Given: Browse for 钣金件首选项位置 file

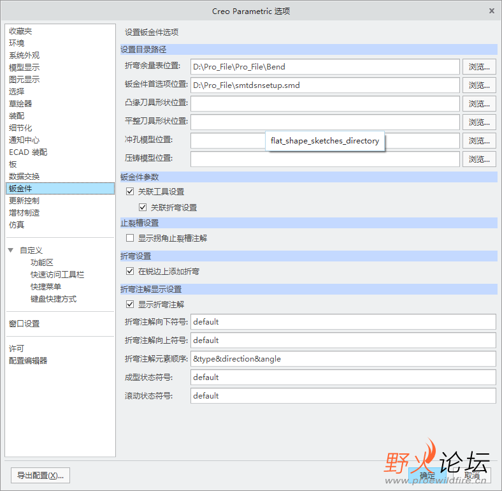Looking at the screenshot, I should (x=479, y=85).
